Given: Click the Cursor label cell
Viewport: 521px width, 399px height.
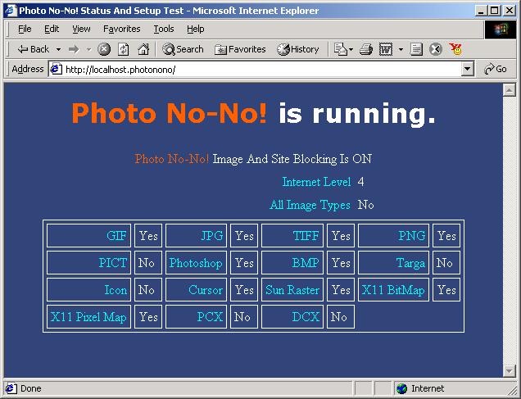Looking at the screenshot, I should [x=196, y=290].
